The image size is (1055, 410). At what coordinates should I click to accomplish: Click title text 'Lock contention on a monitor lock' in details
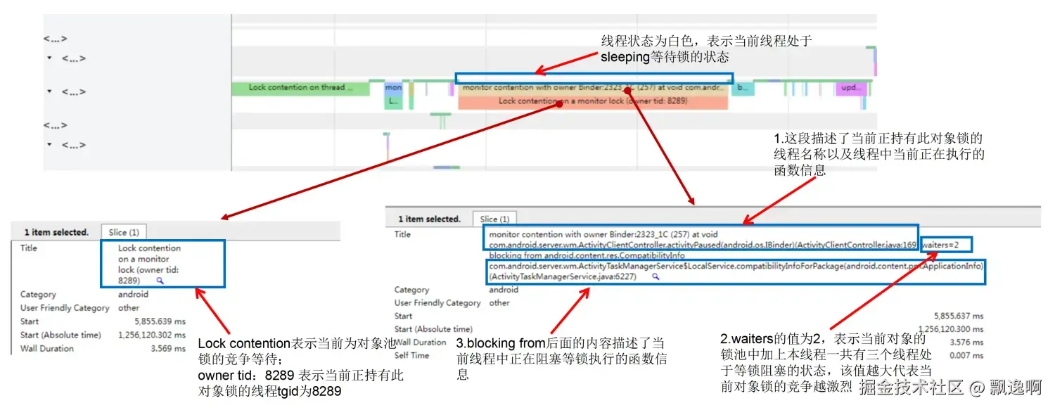[x=149, y=264]
